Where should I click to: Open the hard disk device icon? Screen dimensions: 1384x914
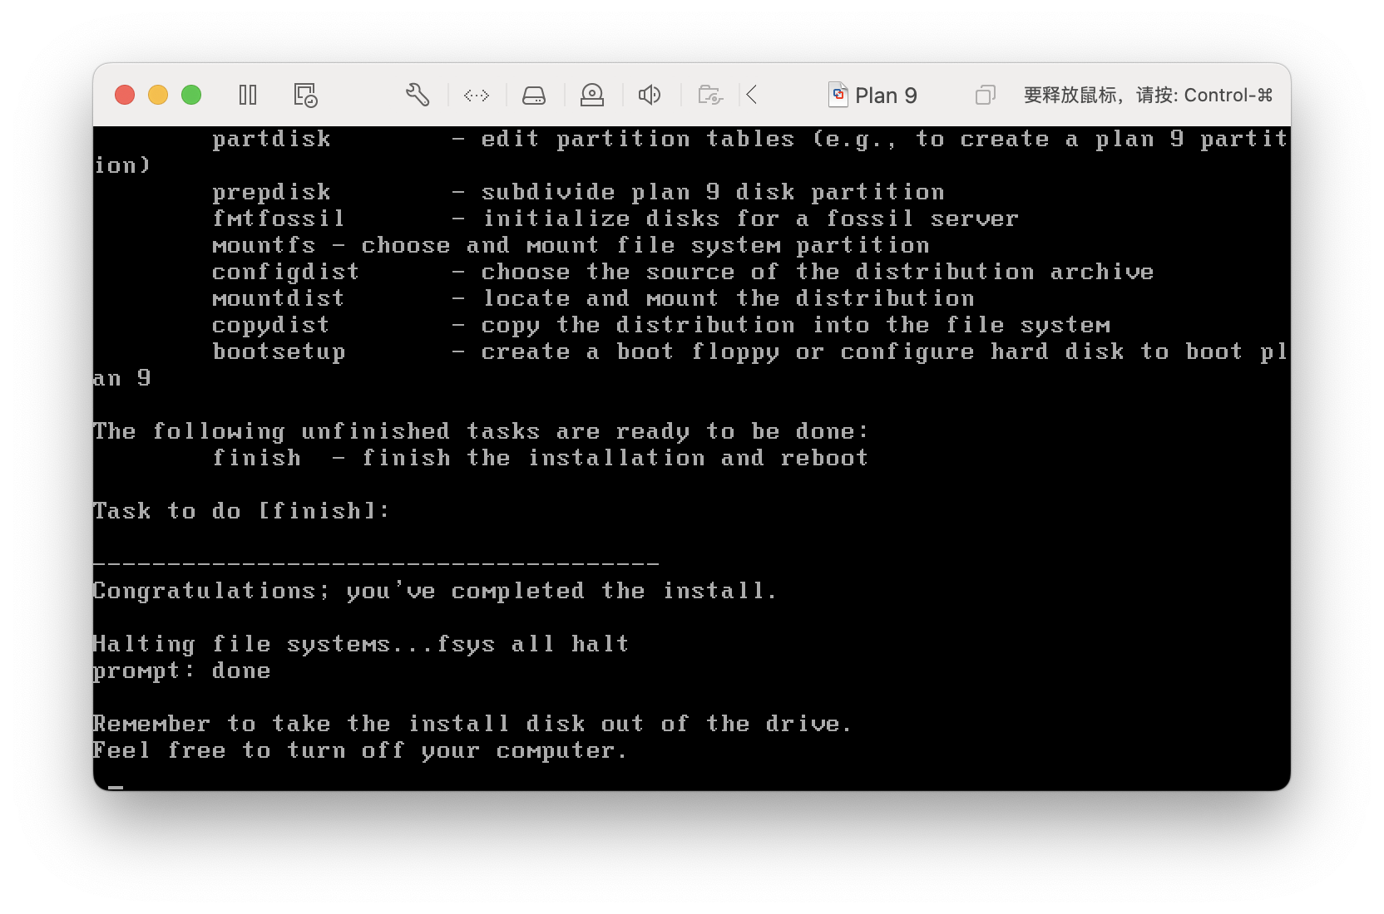point(534,96)
